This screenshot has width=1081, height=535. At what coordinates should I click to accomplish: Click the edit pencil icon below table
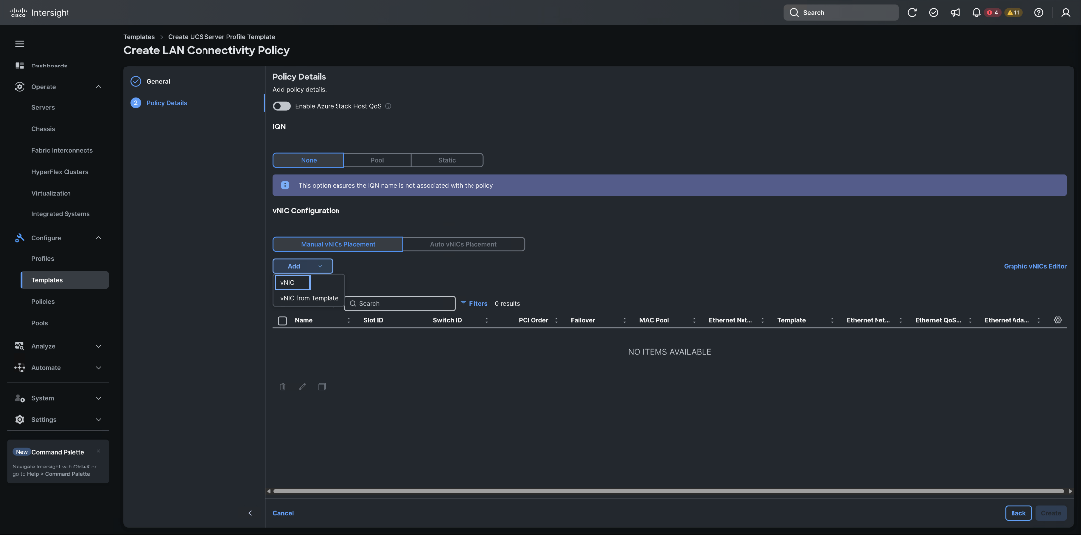pos(302,387)
